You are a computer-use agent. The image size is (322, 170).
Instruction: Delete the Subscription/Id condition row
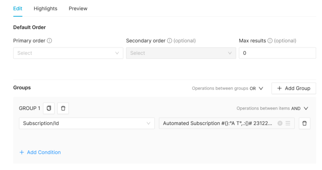304,123
